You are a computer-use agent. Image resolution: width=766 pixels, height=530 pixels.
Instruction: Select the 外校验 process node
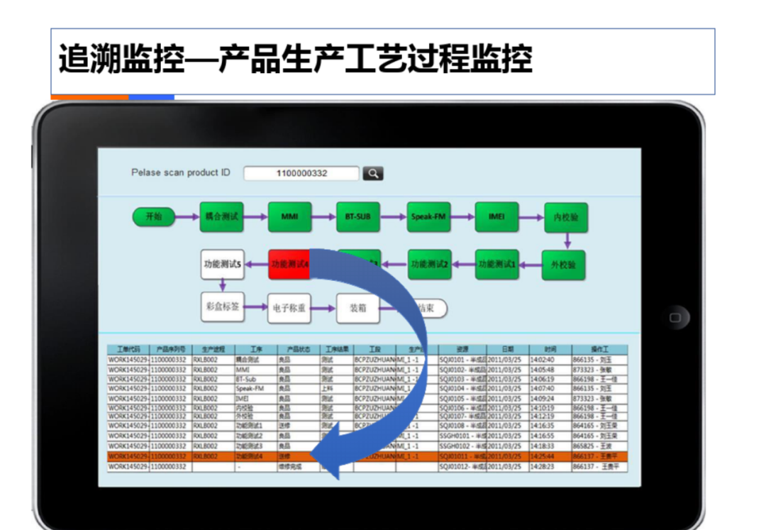563,265
